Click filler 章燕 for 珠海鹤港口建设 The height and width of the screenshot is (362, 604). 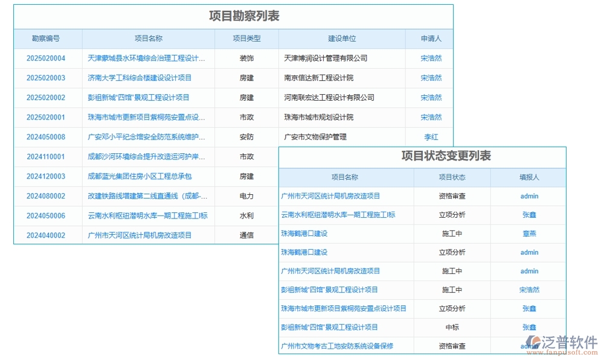(x=529, y=233)
